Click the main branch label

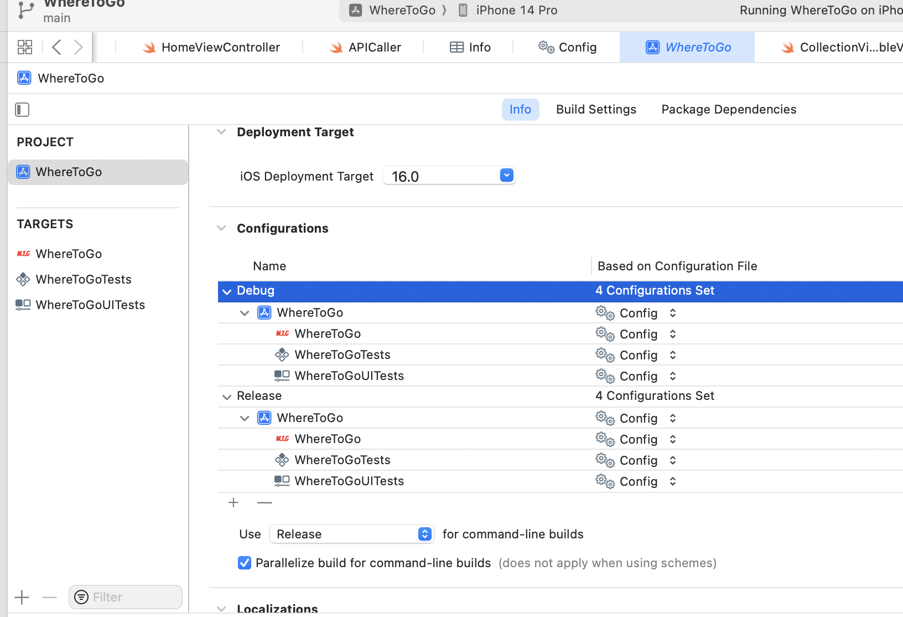(57, 18)
